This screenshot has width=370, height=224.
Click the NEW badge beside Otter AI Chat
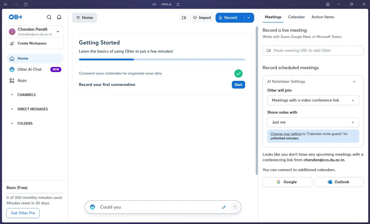coord(56,70)
